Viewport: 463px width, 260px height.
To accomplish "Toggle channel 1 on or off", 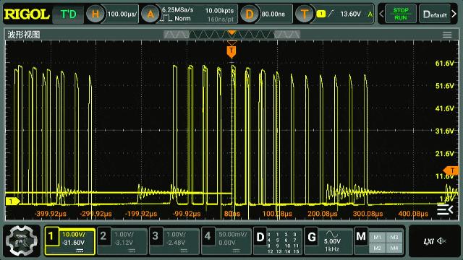I will pyautogui.click(x=70, y=240).
